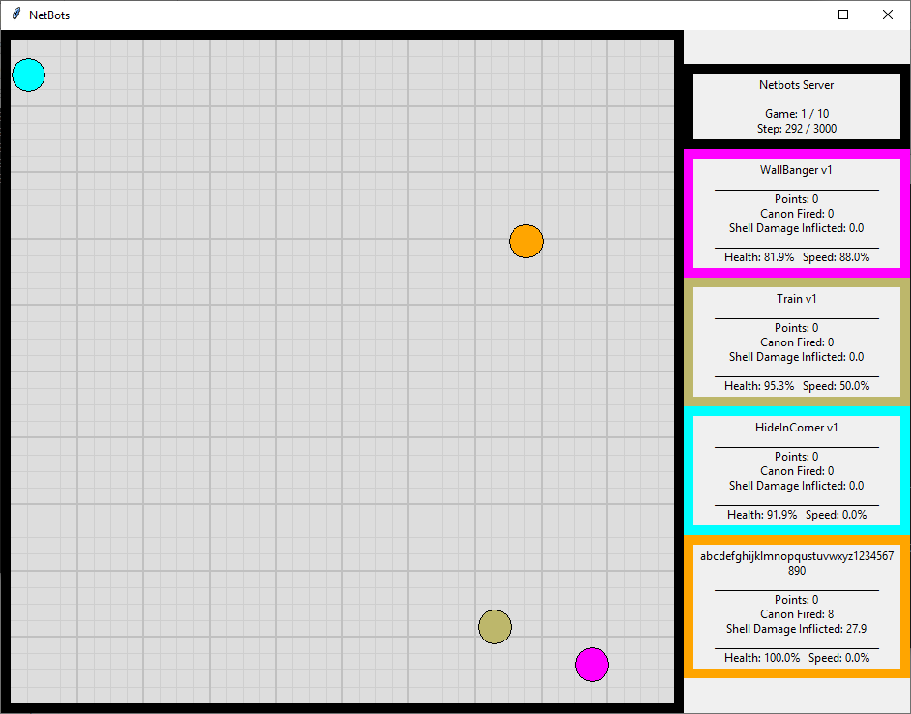Click the orange robot on the arena
This screenshot has height=714, width=911.
pos(525,242)
